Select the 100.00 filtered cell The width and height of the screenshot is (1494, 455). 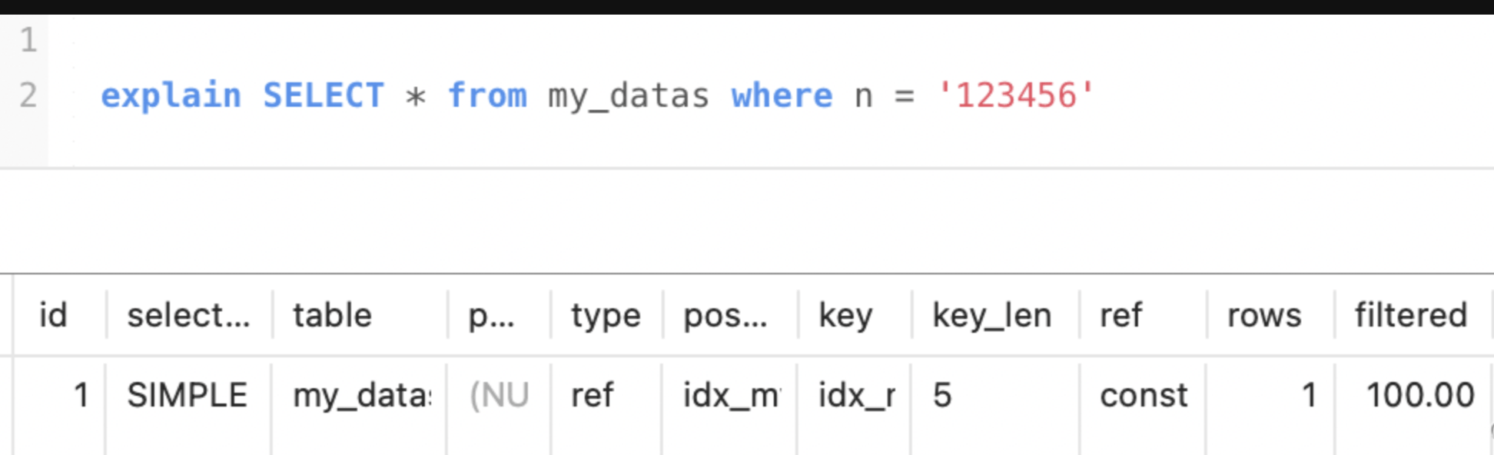pos(1419,395)
